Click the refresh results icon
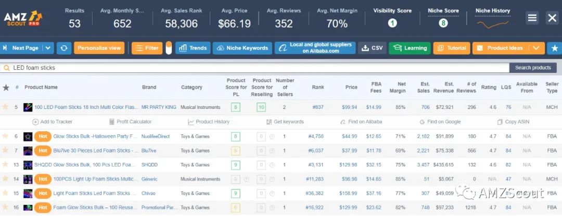This screenshot has height=216, width=562. click(64, 48)
